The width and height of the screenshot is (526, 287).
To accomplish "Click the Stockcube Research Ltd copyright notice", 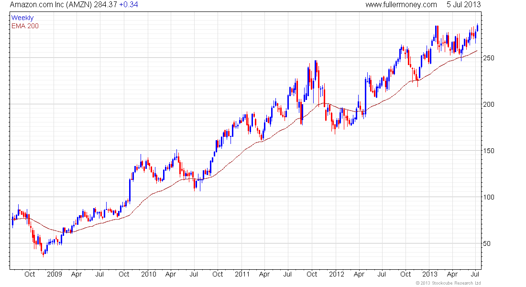I will pos(448,283).
